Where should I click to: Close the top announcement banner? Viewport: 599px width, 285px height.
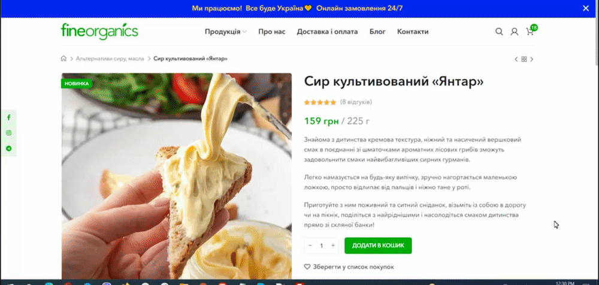(586, 8)
